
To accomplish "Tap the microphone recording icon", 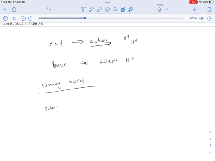I will [x=159, y=10].
